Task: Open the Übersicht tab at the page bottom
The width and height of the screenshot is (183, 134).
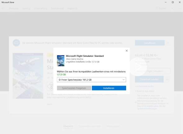Action: [x=68, y=126]
